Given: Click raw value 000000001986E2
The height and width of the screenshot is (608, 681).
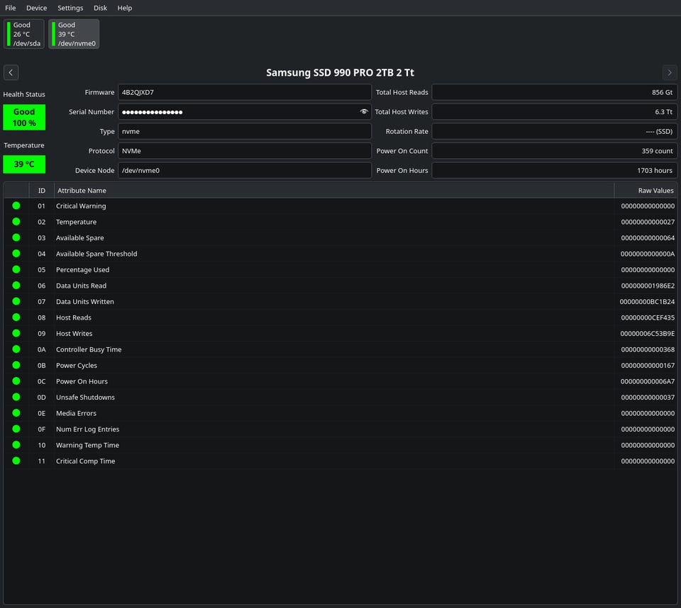Looking at the screenshot, I should [x=648, y=286].
